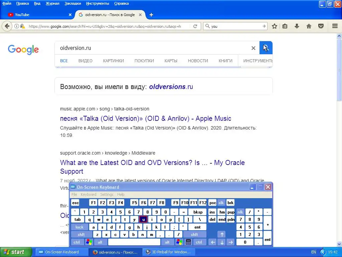The image size is (342, 257).
Task: Open the Инструменты menu
Action: pos(98,3)
